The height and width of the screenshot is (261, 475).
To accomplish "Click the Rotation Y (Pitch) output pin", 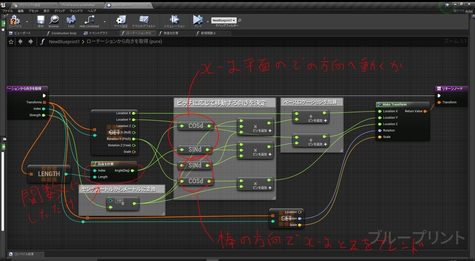I will point(134,139).
